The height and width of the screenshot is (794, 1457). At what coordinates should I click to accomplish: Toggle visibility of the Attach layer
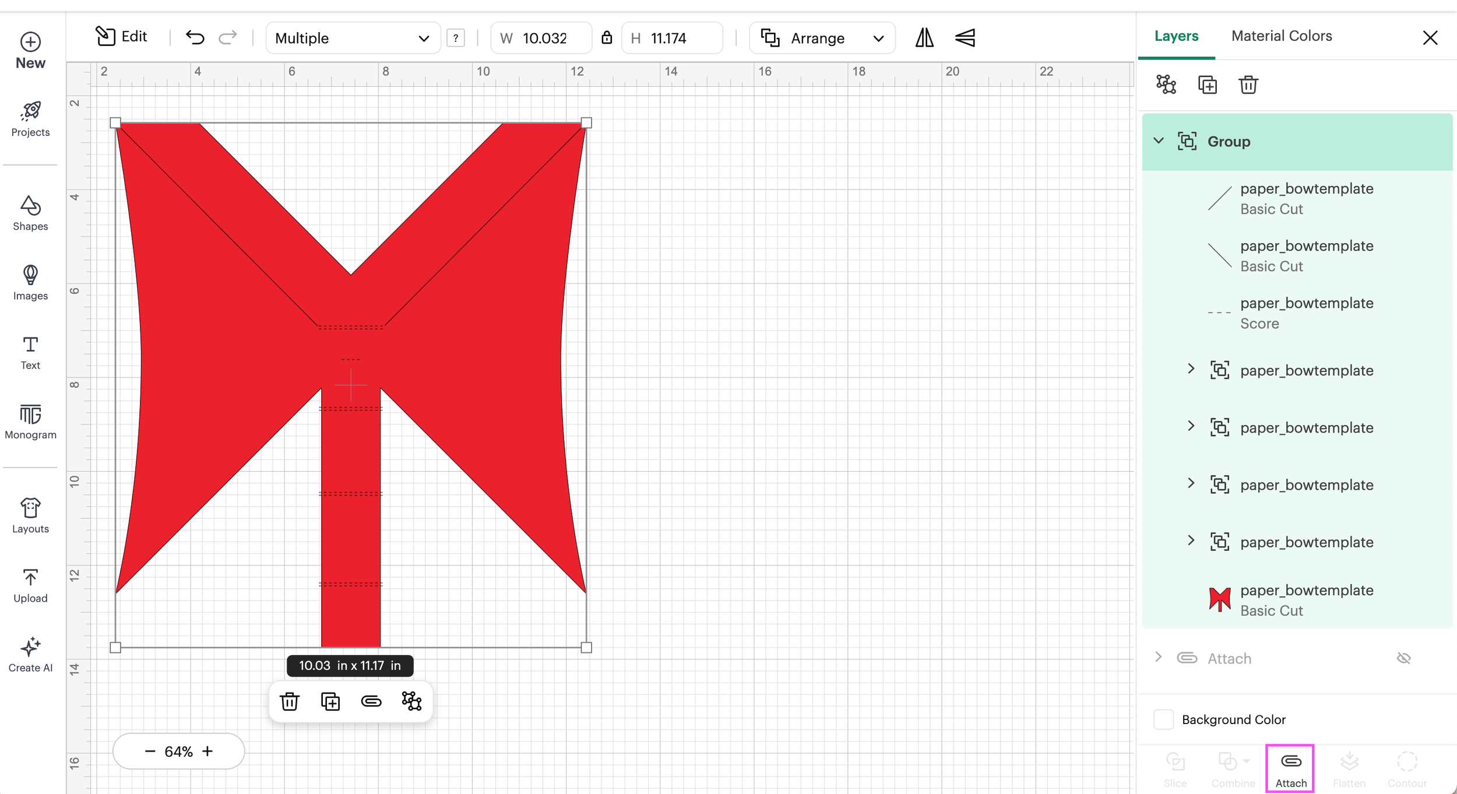tap(1404, 658)
